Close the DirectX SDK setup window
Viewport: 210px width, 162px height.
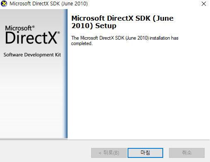click(204, 4)
